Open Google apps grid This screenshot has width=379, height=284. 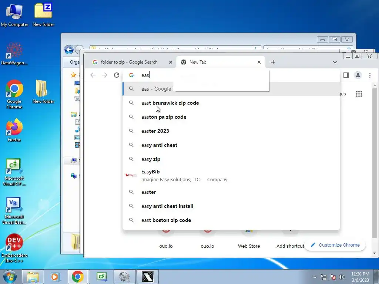[x=359, y=94]
